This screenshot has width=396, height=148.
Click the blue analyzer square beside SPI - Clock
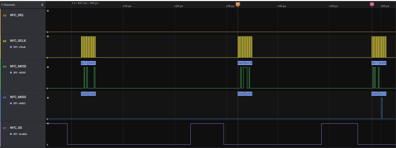tap(11, 47)
